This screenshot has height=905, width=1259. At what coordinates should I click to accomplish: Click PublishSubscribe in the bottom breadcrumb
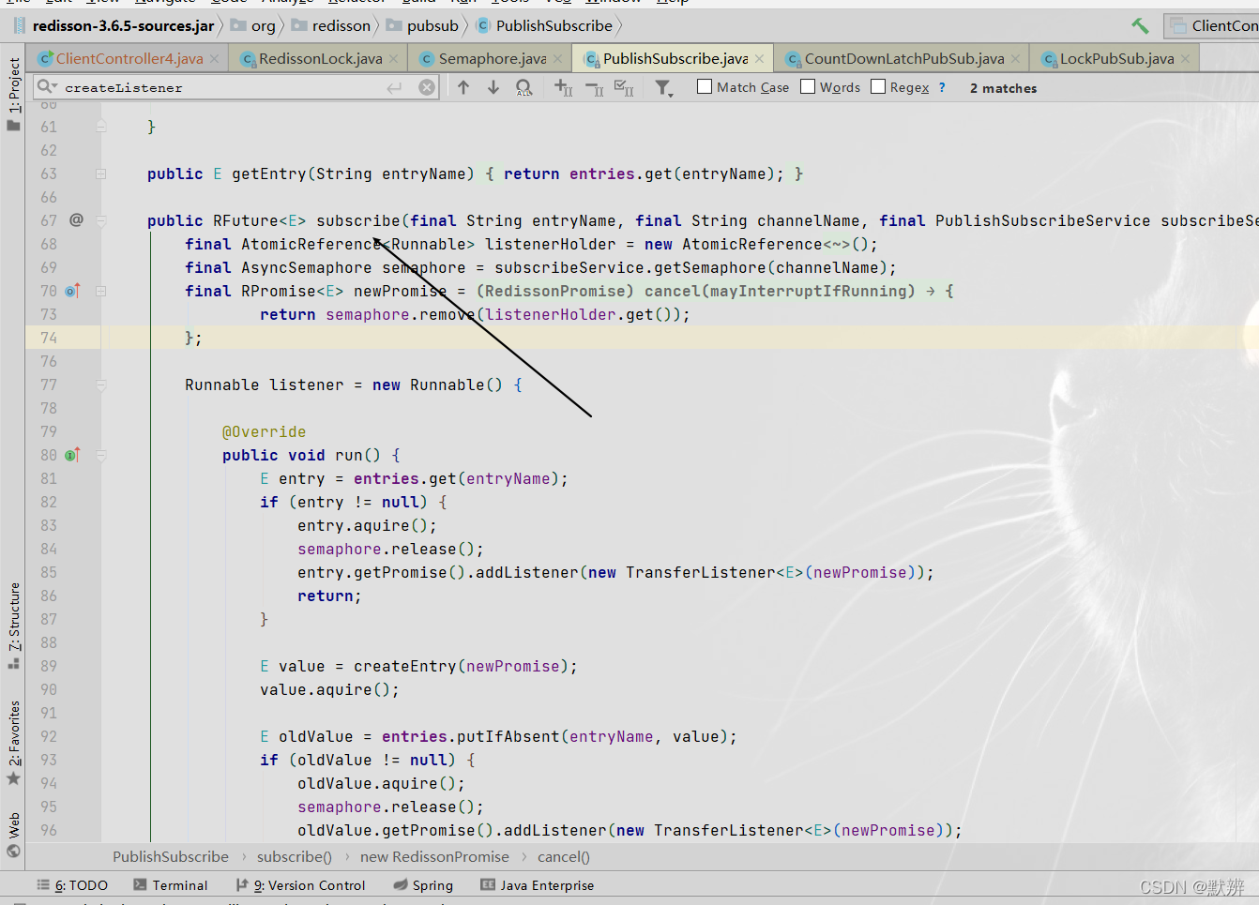pos(171,856)
